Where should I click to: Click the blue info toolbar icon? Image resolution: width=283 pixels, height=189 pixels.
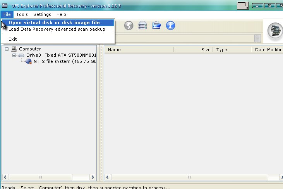tap(171, 25)
